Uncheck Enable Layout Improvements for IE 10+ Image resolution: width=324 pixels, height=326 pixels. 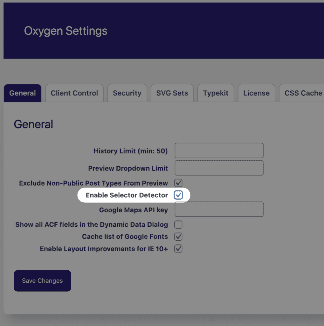pos(178,249)
